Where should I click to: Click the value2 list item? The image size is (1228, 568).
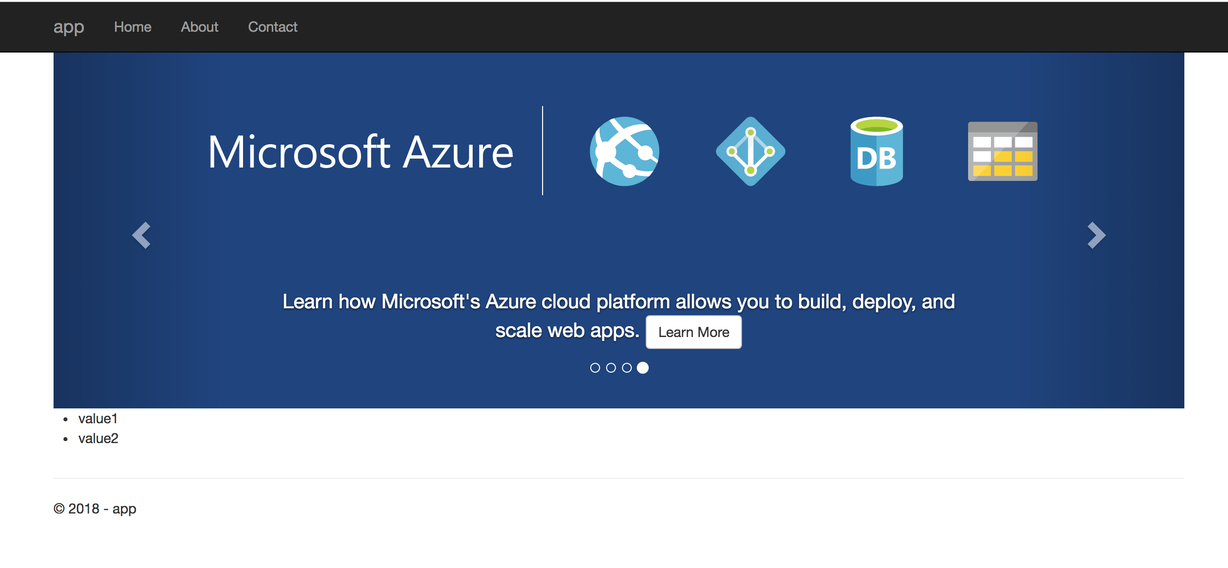[98, 439]
